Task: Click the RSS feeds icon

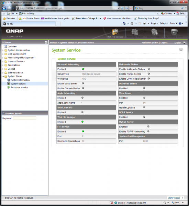Action: coord(132,23)
